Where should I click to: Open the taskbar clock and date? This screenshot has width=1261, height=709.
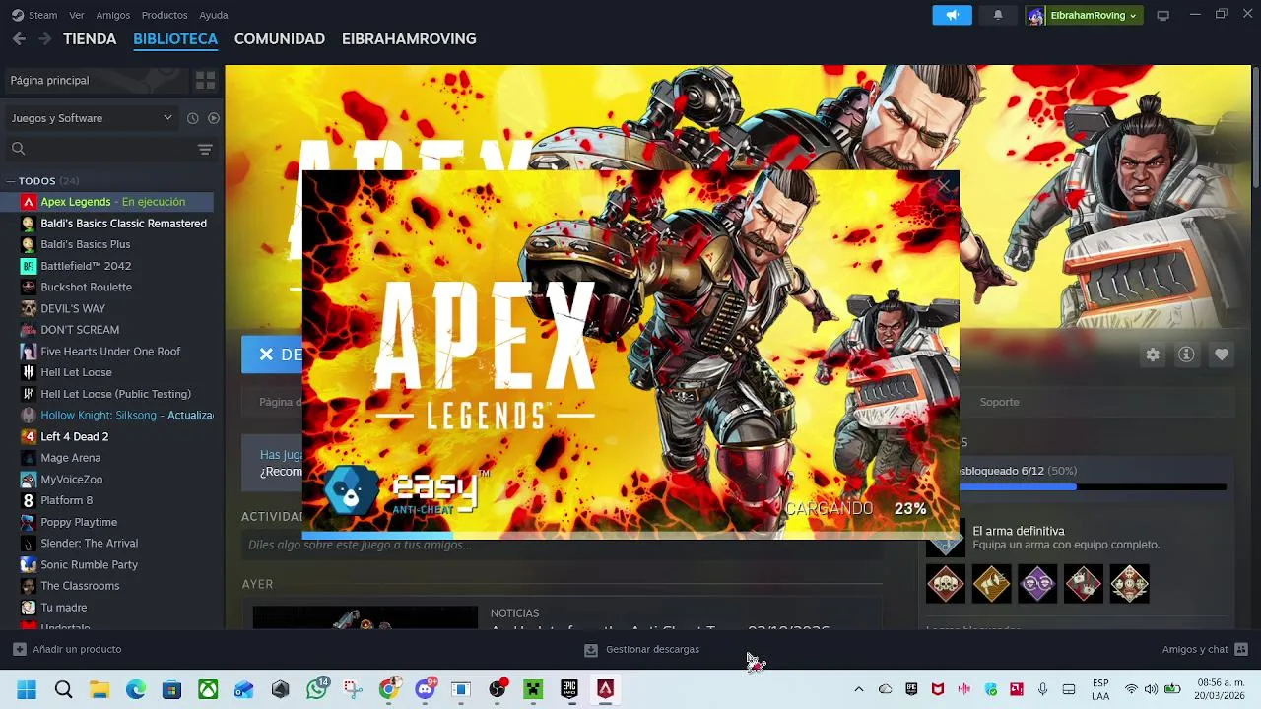pyautogui.click(x=1221, y=689)
